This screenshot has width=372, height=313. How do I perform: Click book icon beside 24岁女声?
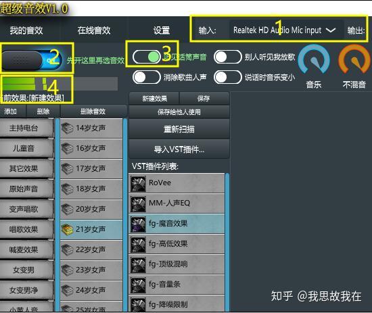coord(67,290)
